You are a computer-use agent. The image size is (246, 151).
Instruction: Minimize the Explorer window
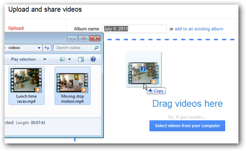pos(73,39)
